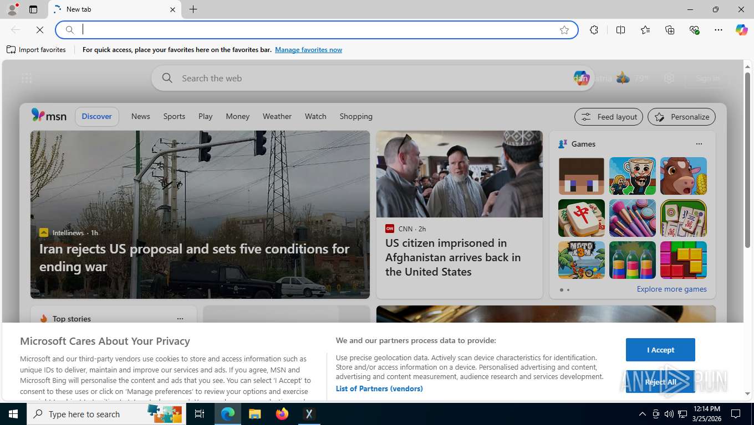Open the apps grid launcher icon

point(27,78)
